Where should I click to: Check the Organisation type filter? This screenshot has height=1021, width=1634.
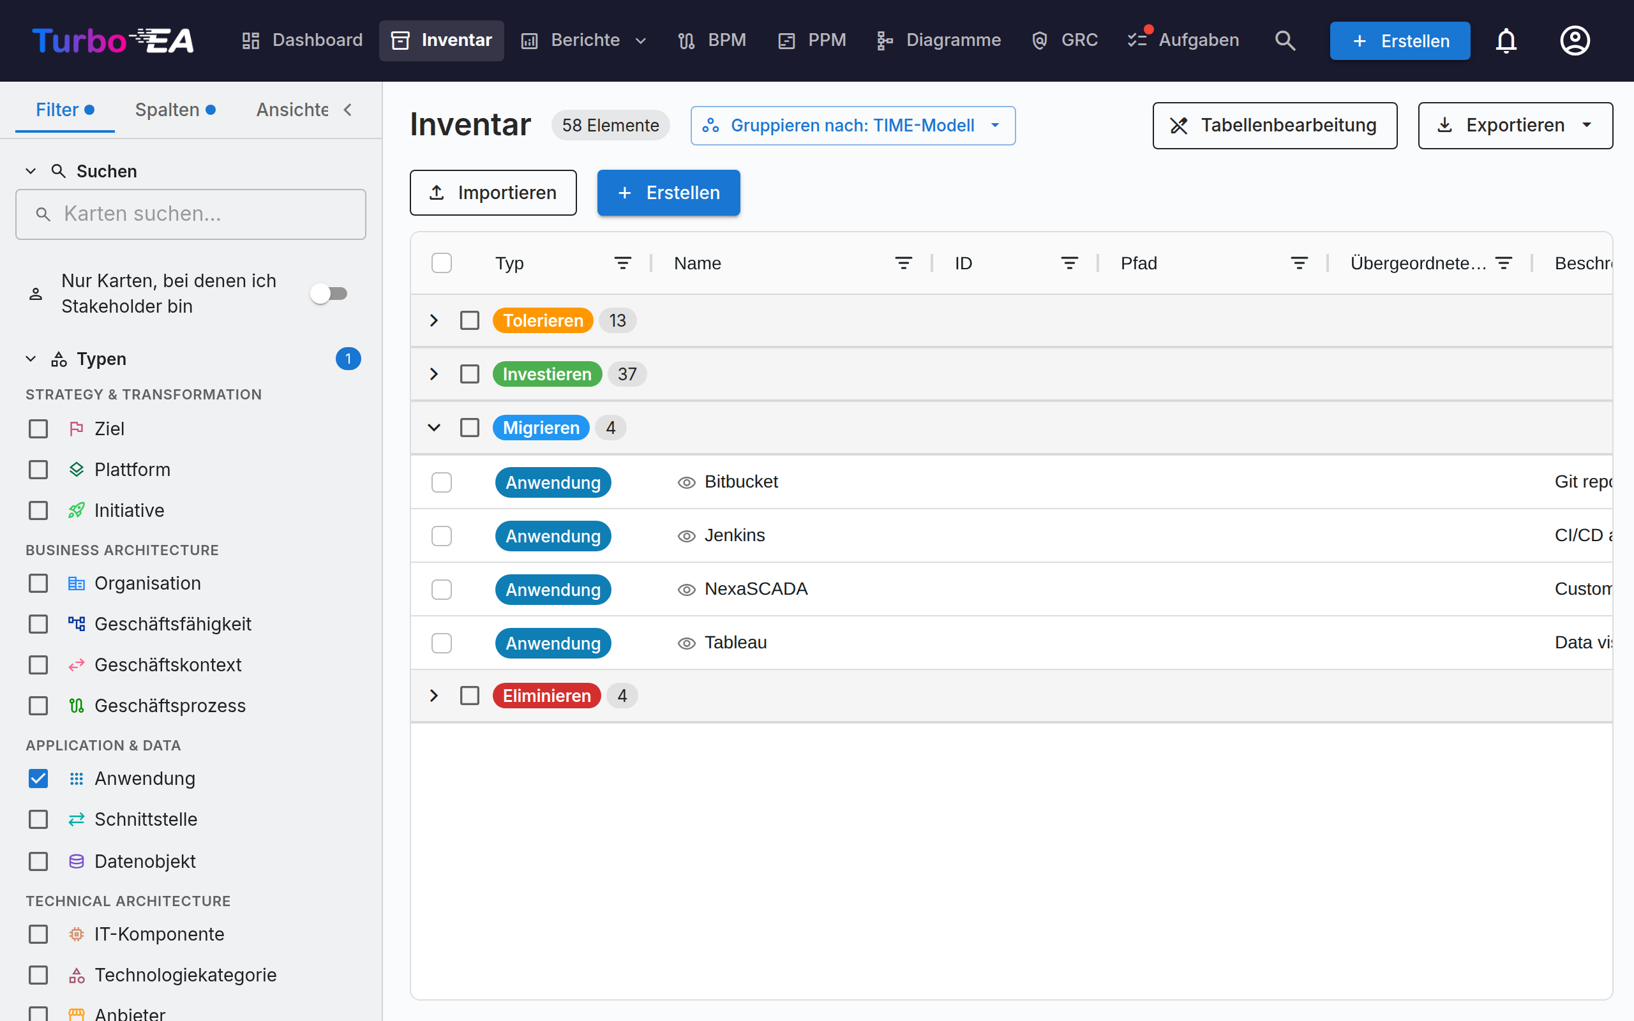click(38, 583)
